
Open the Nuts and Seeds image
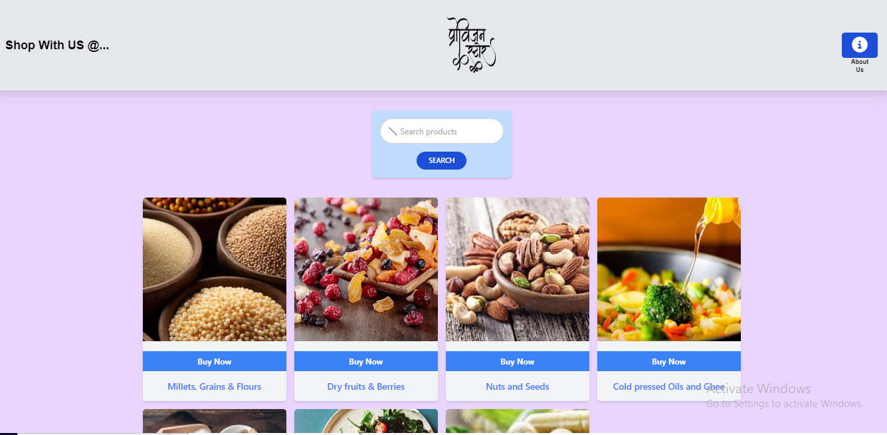click(x=518, y=269)
